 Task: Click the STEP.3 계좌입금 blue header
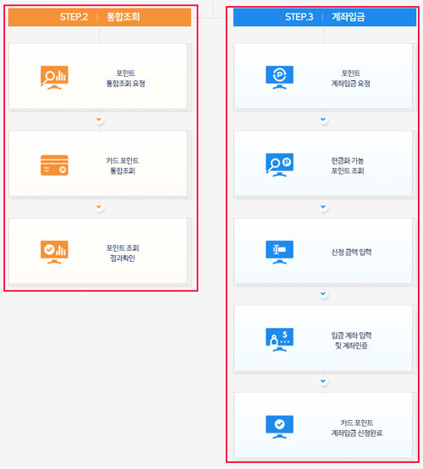[325, 17]
